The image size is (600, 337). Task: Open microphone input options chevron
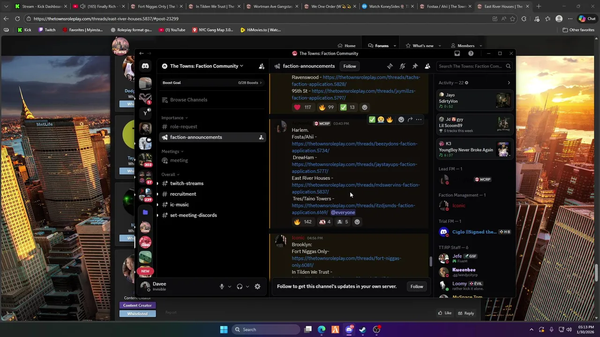pyautogui.click(x=229, y=286)
